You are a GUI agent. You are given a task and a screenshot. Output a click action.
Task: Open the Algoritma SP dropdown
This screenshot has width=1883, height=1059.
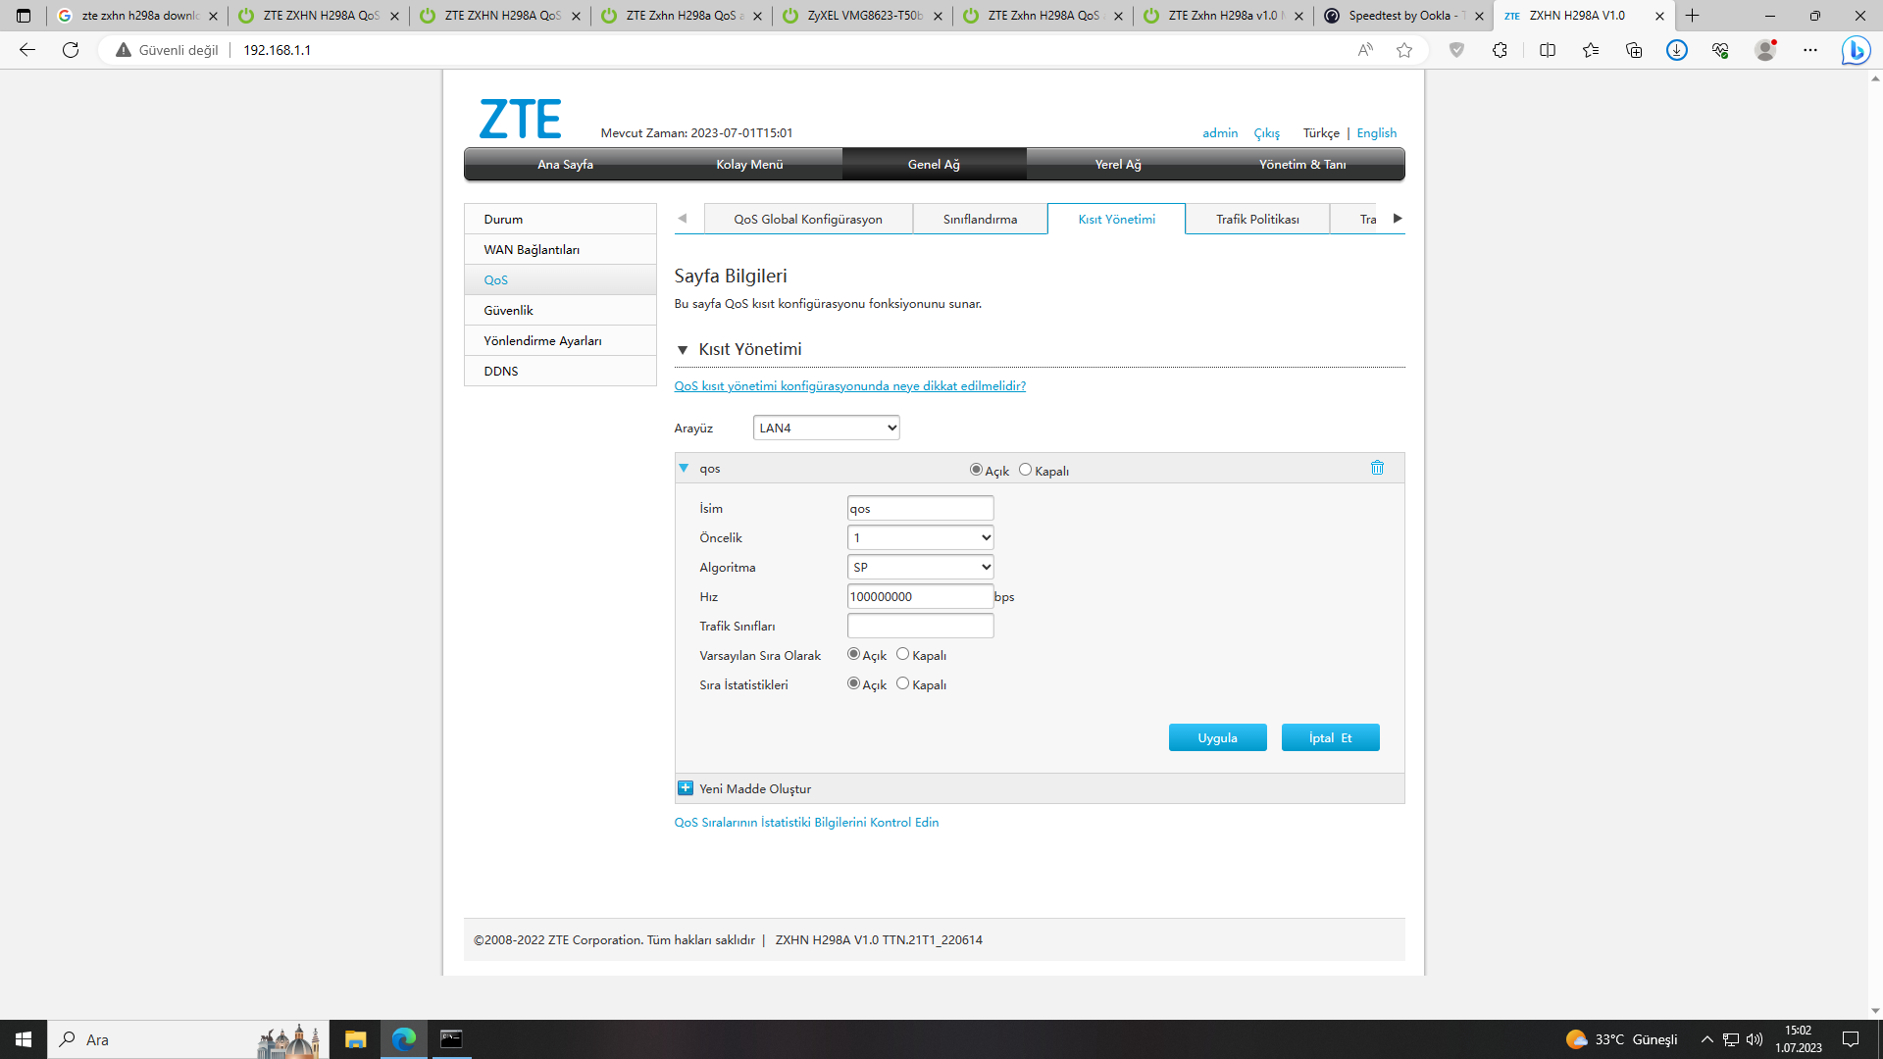coord(920,567)
